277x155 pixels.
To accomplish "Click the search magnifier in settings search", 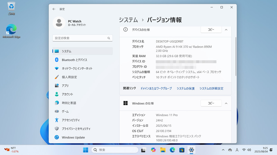I will click(109, 38).
